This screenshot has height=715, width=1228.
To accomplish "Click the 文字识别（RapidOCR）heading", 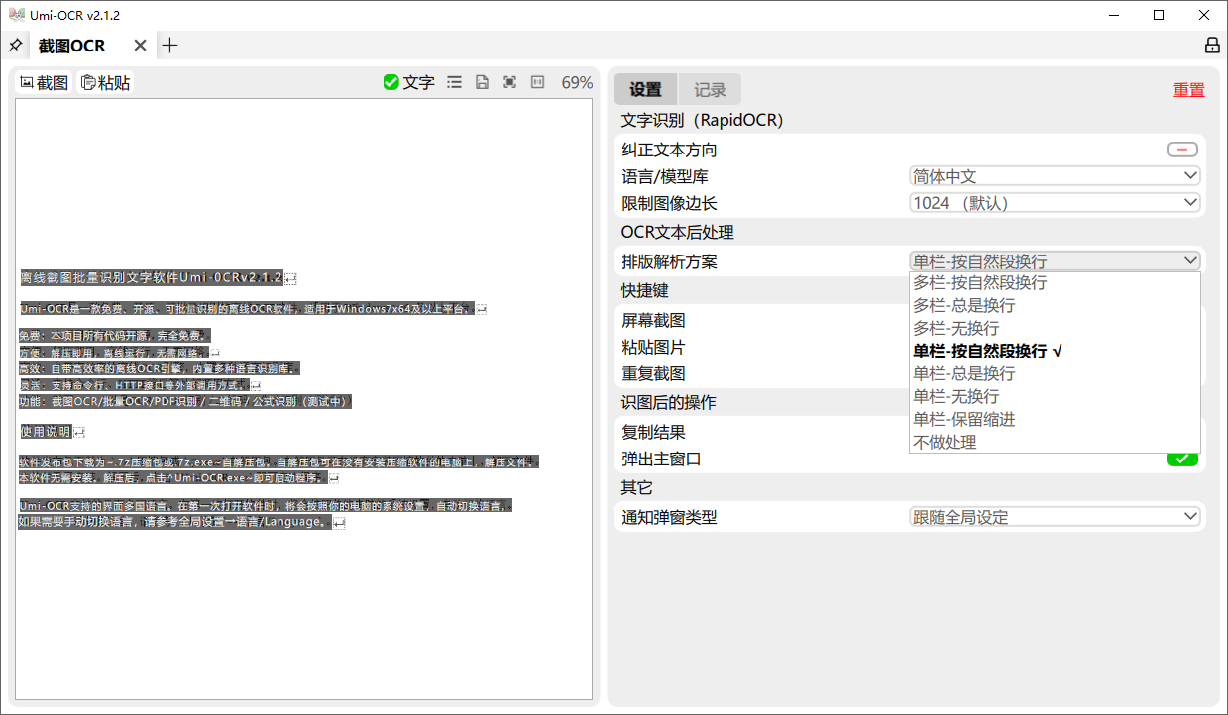I will pyautogui.click(x=702, y=121).
